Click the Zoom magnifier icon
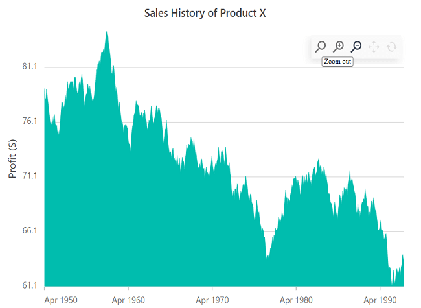 [x=320, y=47]
